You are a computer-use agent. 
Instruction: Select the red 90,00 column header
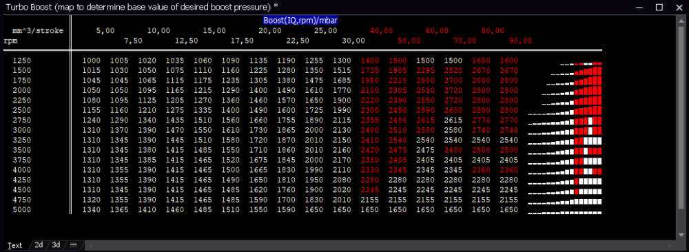(x=521, y=41)
